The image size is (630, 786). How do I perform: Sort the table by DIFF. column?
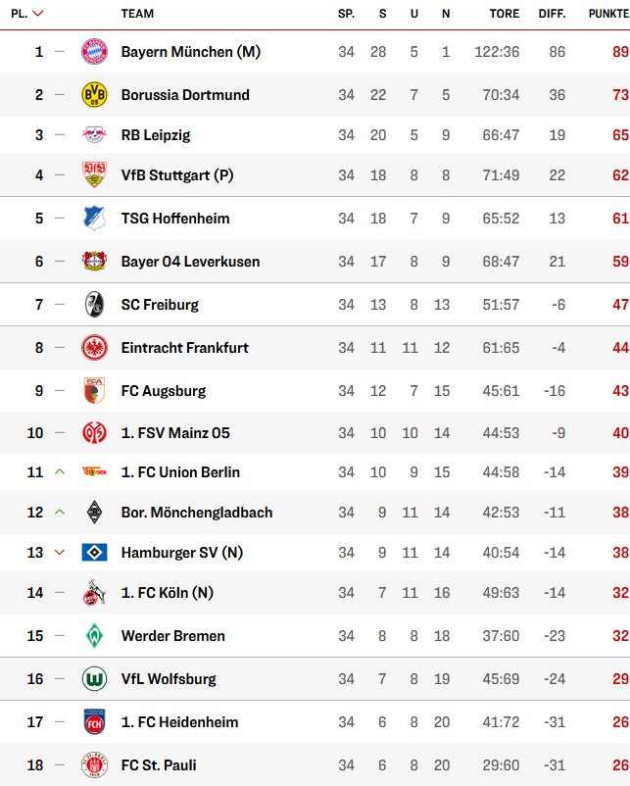pyautogui.click(x=552, y=14)
